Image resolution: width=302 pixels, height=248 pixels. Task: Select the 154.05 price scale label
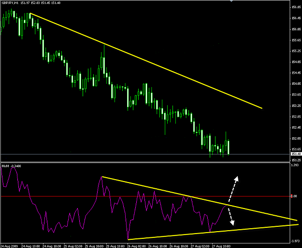(296, 84)
